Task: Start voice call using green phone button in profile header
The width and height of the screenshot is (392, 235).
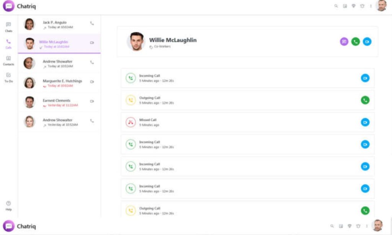Action: [x=356, y=42]
